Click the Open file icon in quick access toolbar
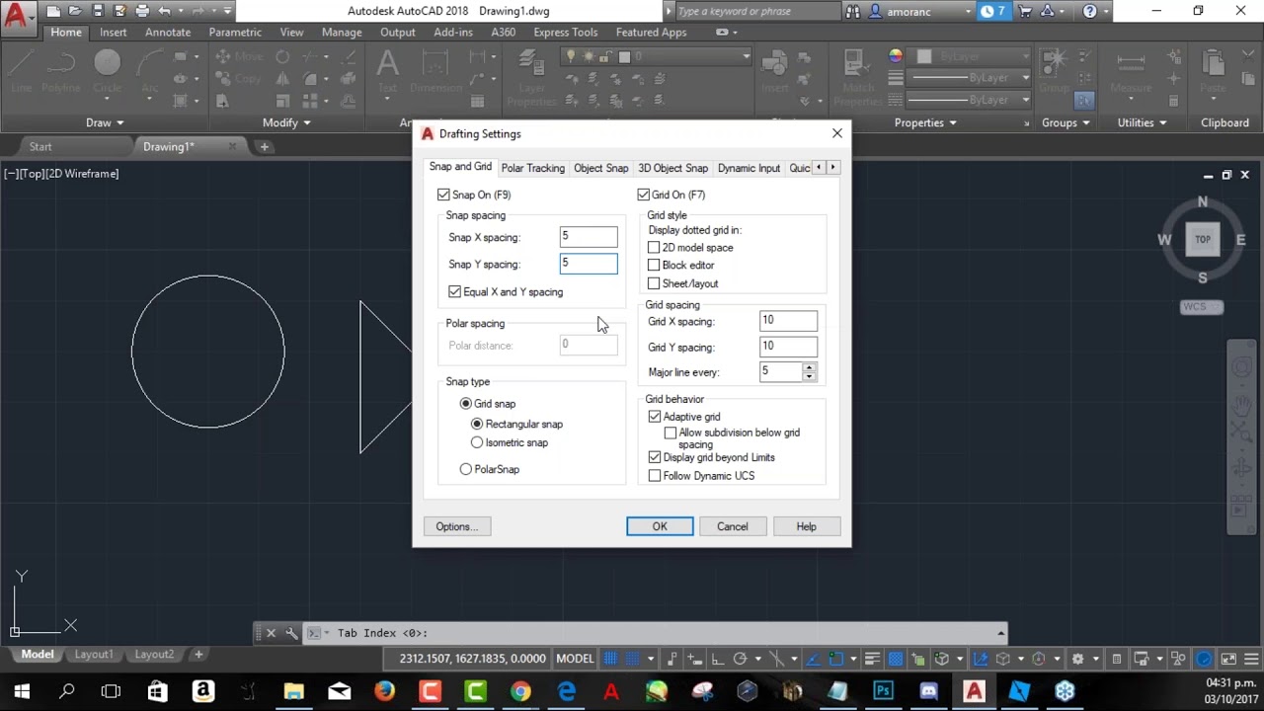1264x711 pixels. tap(74, 12)
